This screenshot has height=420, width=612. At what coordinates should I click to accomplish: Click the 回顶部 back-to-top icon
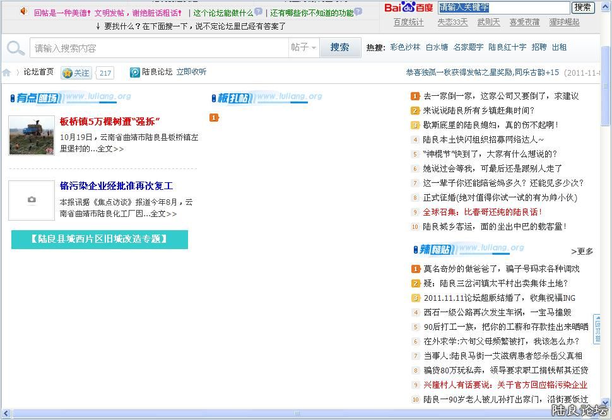click(597, 329)
